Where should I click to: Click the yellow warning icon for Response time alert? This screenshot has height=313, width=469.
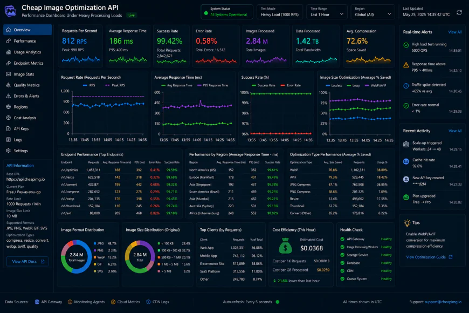point(406,65)
